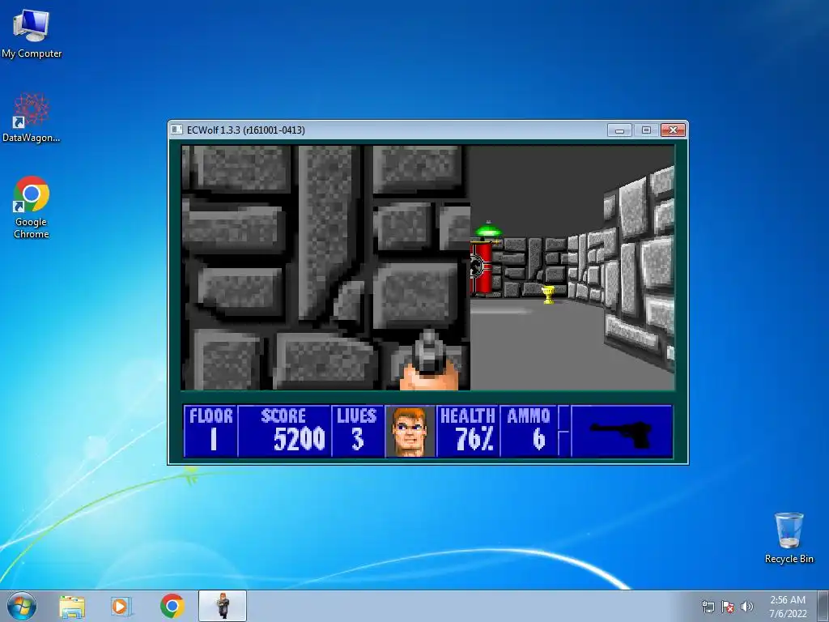
Task: Click the Show Desktop strip
Action: 824,606
